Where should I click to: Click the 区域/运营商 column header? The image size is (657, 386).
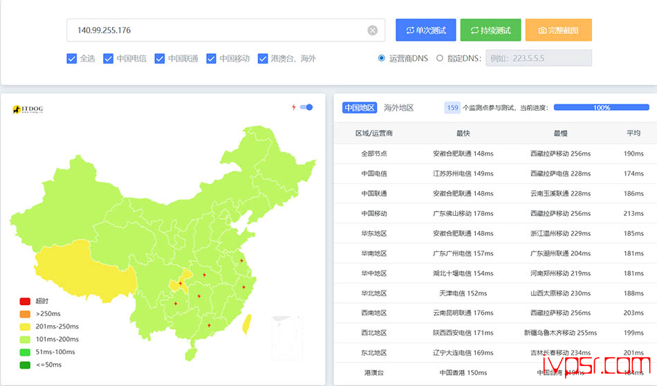click(373, 134)
